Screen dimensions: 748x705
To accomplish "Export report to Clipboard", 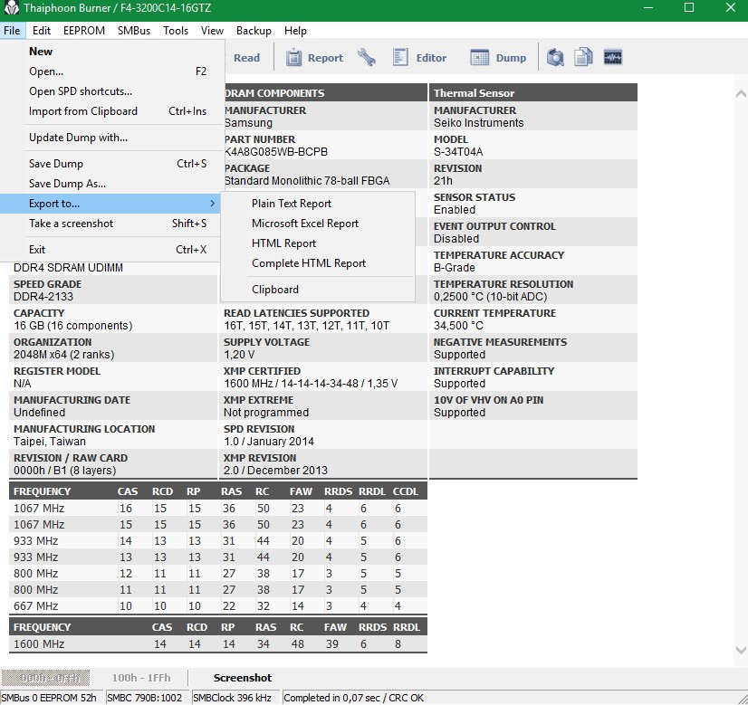I will pos(318,290).
